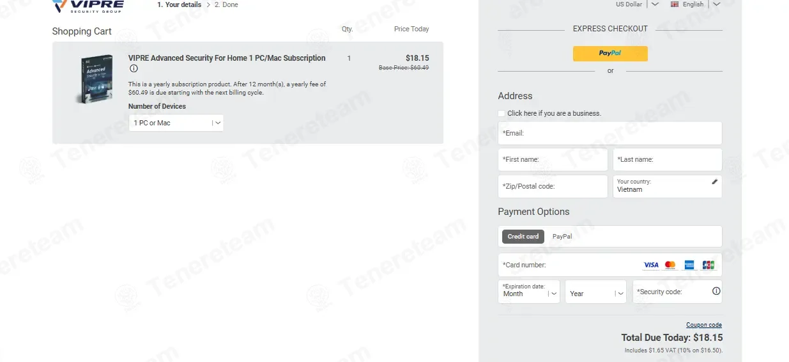Screen dimensions: 789x362
Task: Open the English language dropdown
Action: 695,4
